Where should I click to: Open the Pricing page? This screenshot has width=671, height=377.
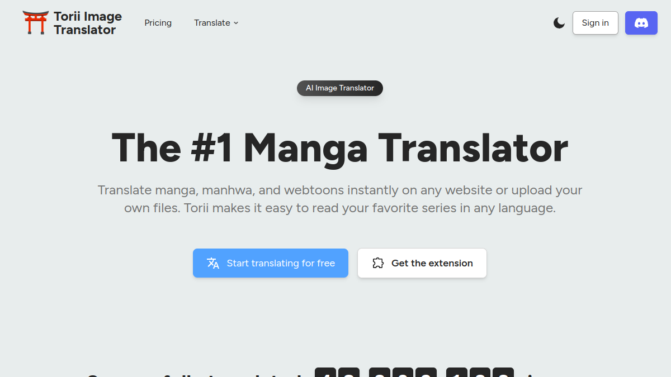pos(158,23)
